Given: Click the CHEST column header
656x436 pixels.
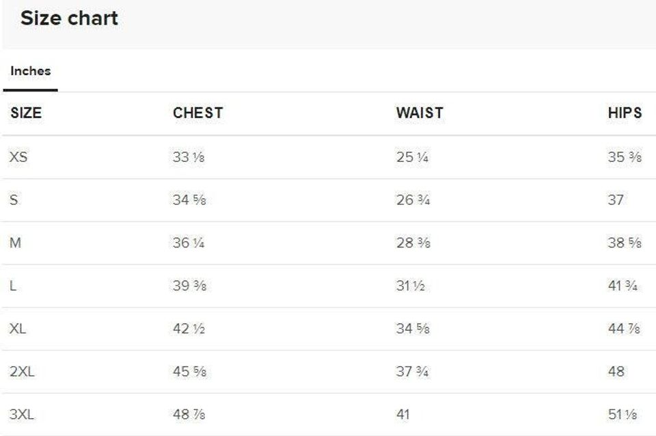Looking at the screenshot, I should [x=197, y=113].
